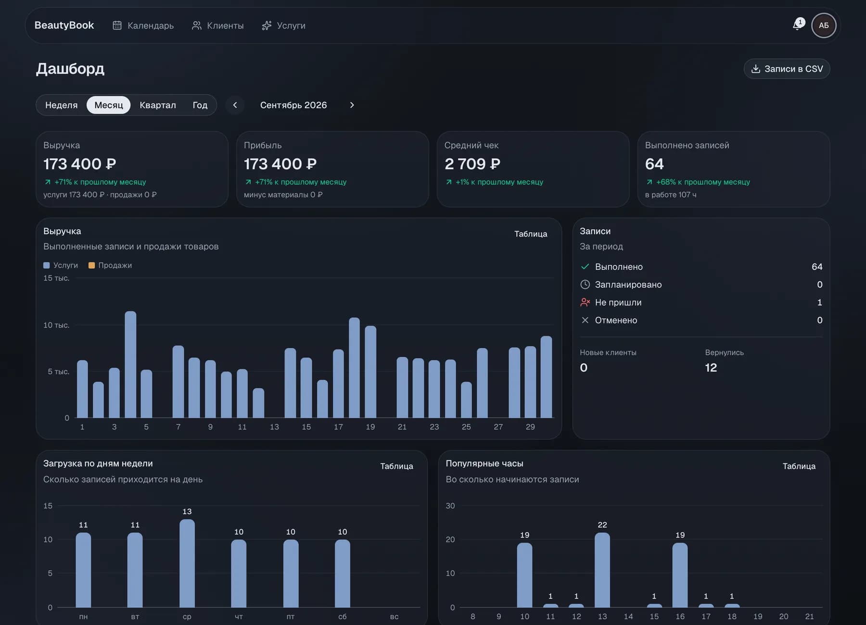Show Выручка chart as Таблица
Screen dimensions: 866x625
531,234
